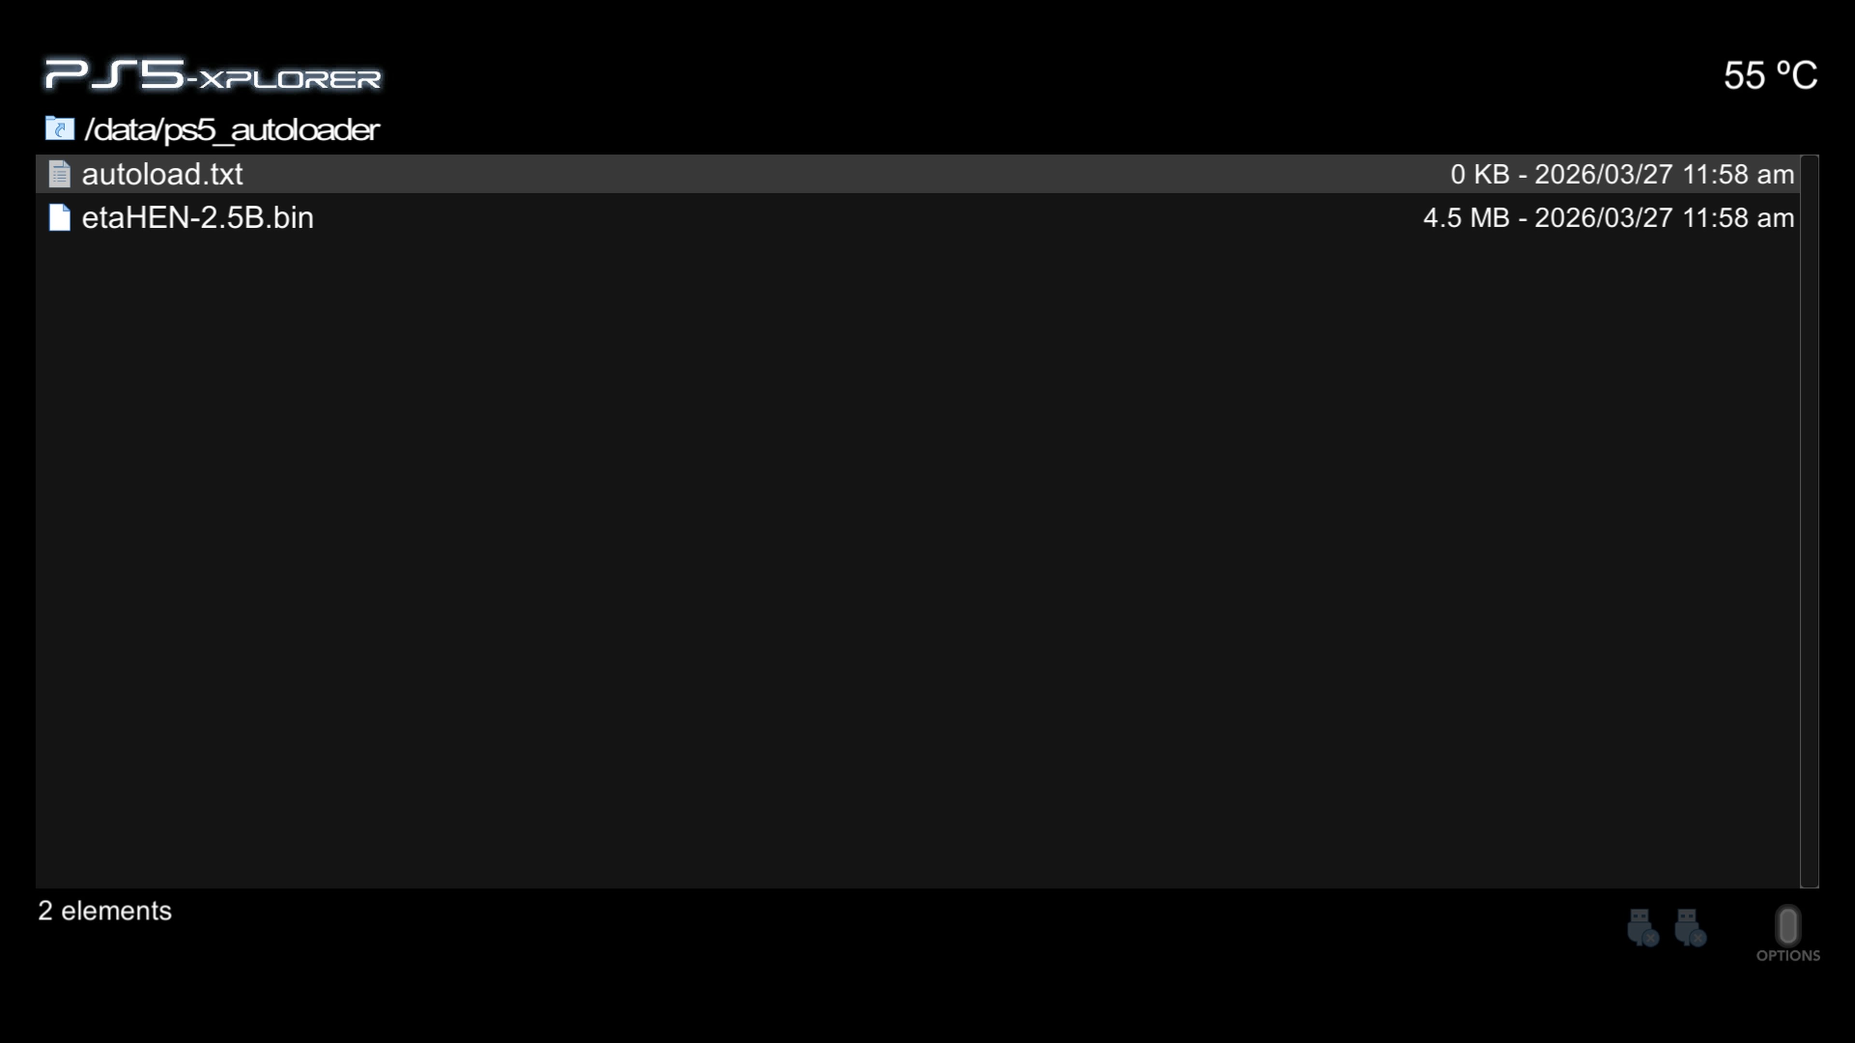Viewport: 1855px width, 1043px height.
Task: Click the parent folder icon beside the path
Action: (x=60, y=129)
